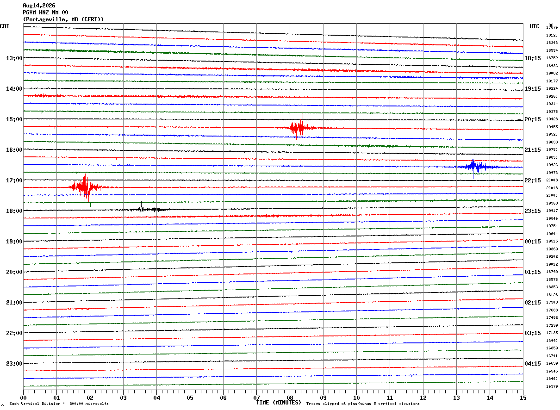560x410 pixels.
Task: Click the 18:15 UTC time label
Action: pos(533,58)
